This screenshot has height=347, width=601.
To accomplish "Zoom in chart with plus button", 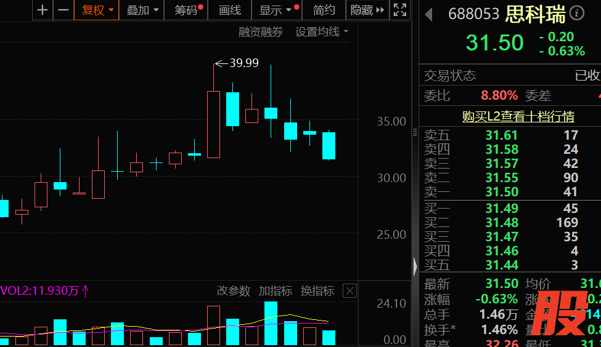I will pyautogui.click(x=42, y=10).
